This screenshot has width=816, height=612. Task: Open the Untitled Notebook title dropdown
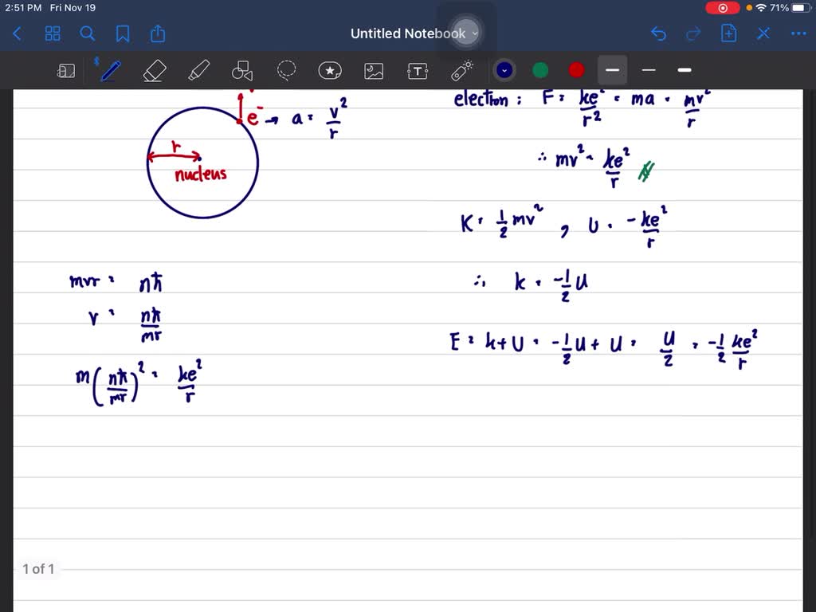pyautogui.click(x=476, y=33)
